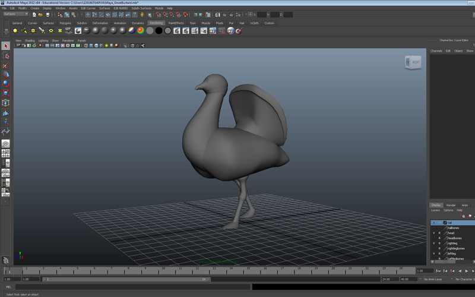Activate the Lasso select tool
Screen dimensions: 475x297
[5, 56]
